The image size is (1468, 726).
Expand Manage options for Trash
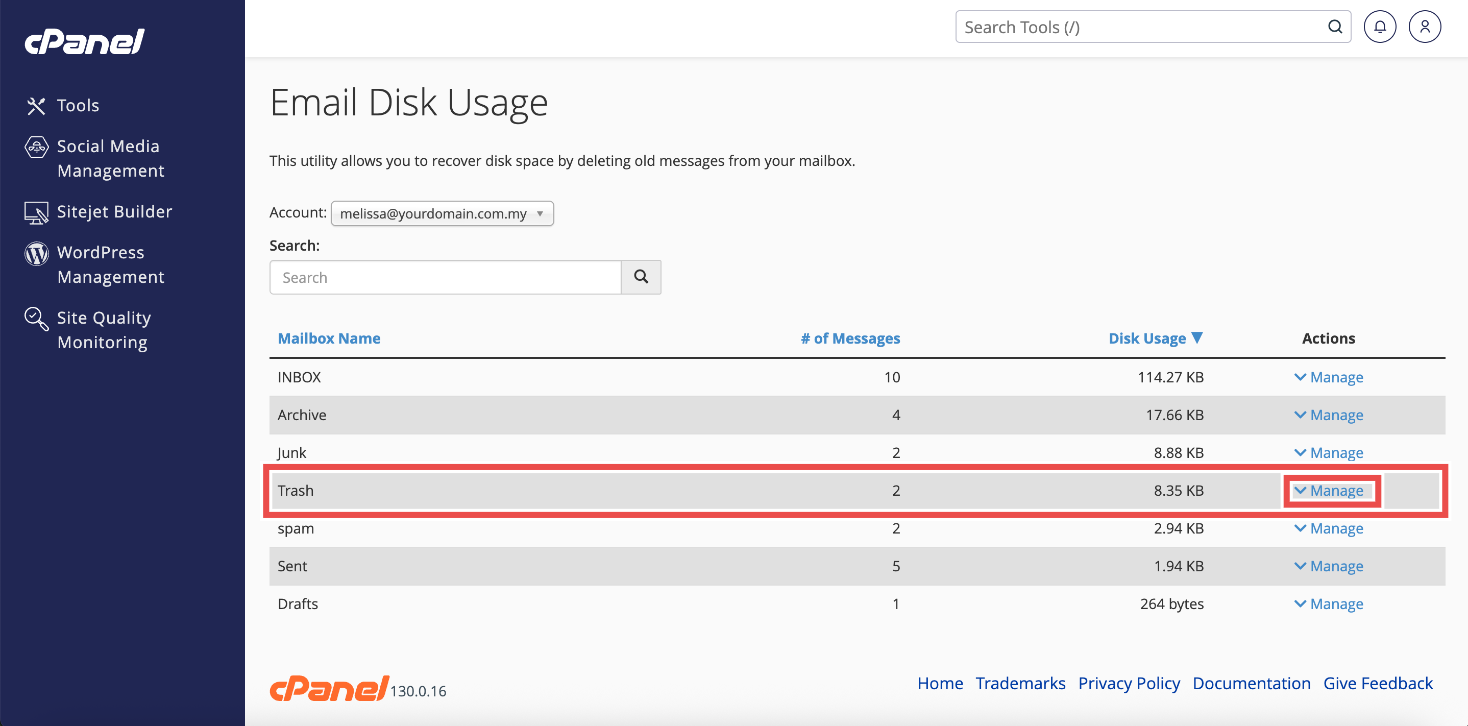(x=1328, y=491)
